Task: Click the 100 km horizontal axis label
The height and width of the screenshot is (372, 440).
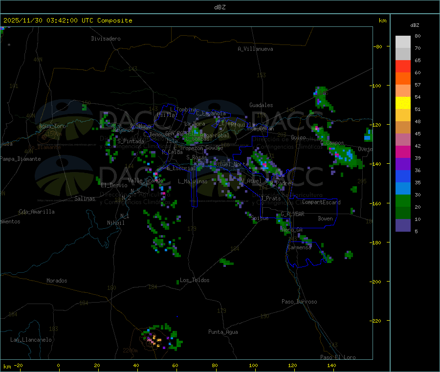Action: (253, 365)
